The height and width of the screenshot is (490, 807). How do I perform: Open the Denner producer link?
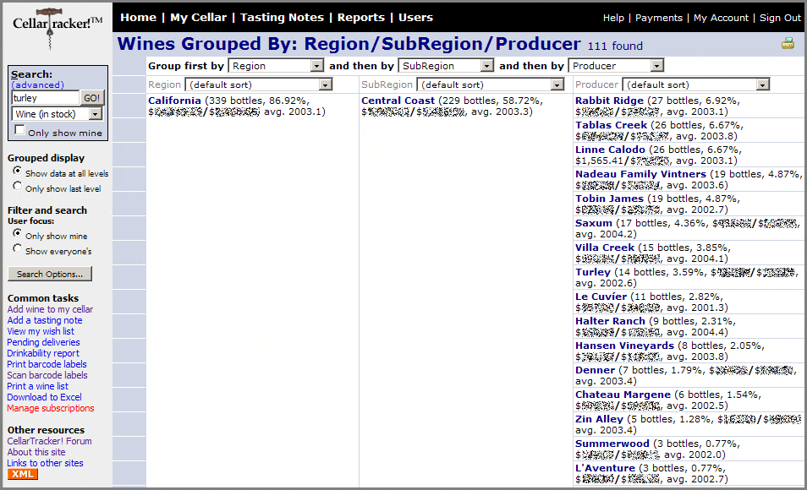(596, 370)
